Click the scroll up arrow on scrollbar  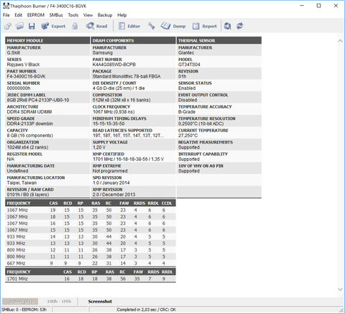click(340, 41)
